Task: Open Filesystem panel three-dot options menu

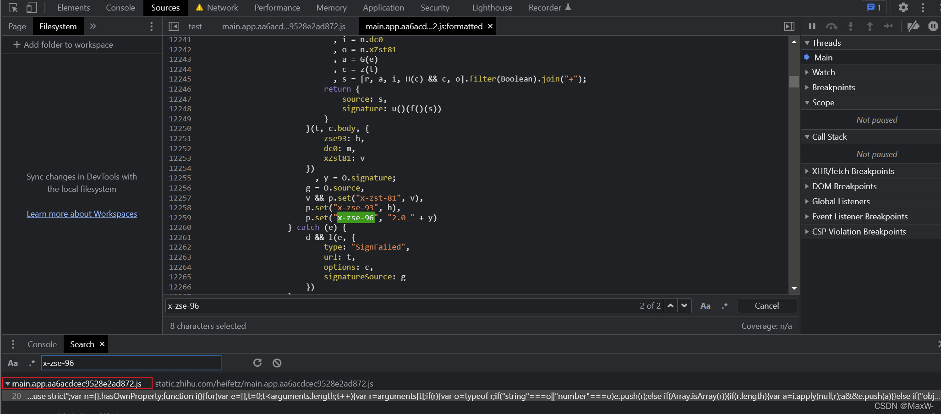Action: pos(152,27)
